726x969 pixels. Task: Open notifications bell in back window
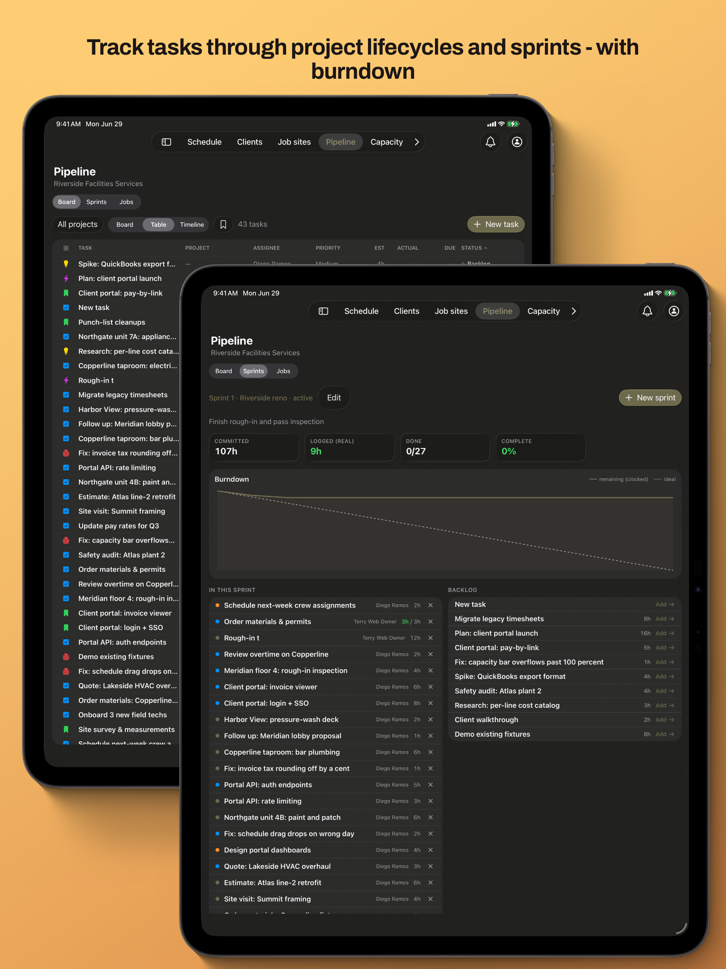coord(490,142)
